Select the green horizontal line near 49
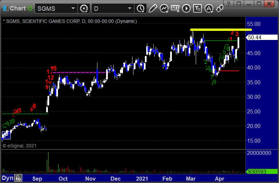 pyautogui.click(x=221, y=41)
